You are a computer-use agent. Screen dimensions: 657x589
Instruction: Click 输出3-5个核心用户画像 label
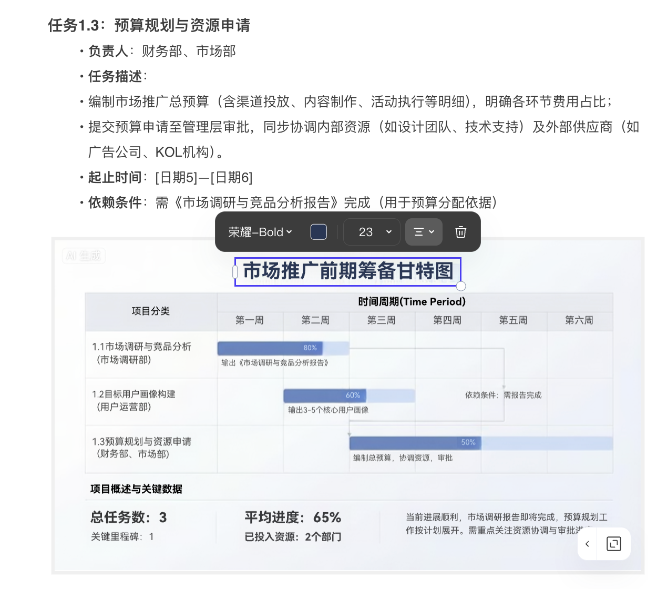pos(328,410)
